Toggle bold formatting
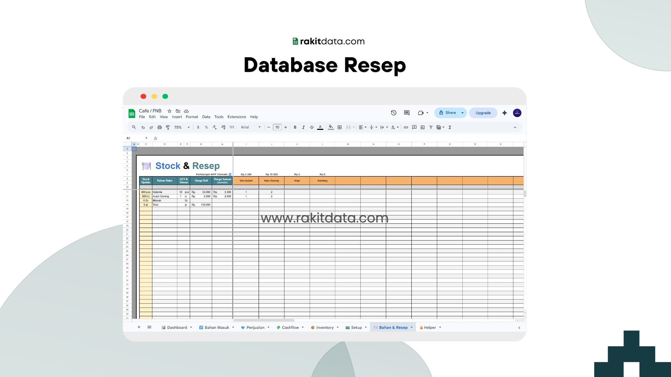This screenshot has height=377, width=671. [295, 127]
